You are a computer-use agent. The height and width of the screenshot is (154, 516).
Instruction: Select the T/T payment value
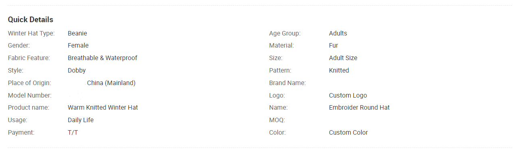click(x=73, y=133)
